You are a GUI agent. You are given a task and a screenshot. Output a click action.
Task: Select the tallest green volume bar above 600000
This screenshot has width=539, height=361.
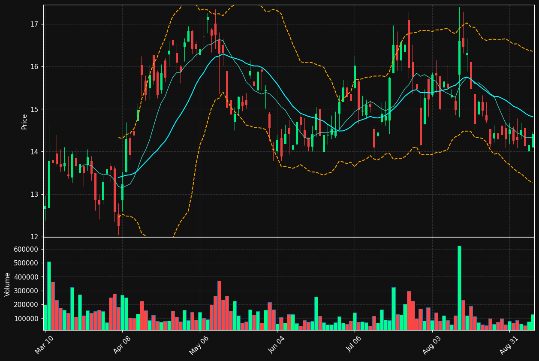[x=459, y=288]
